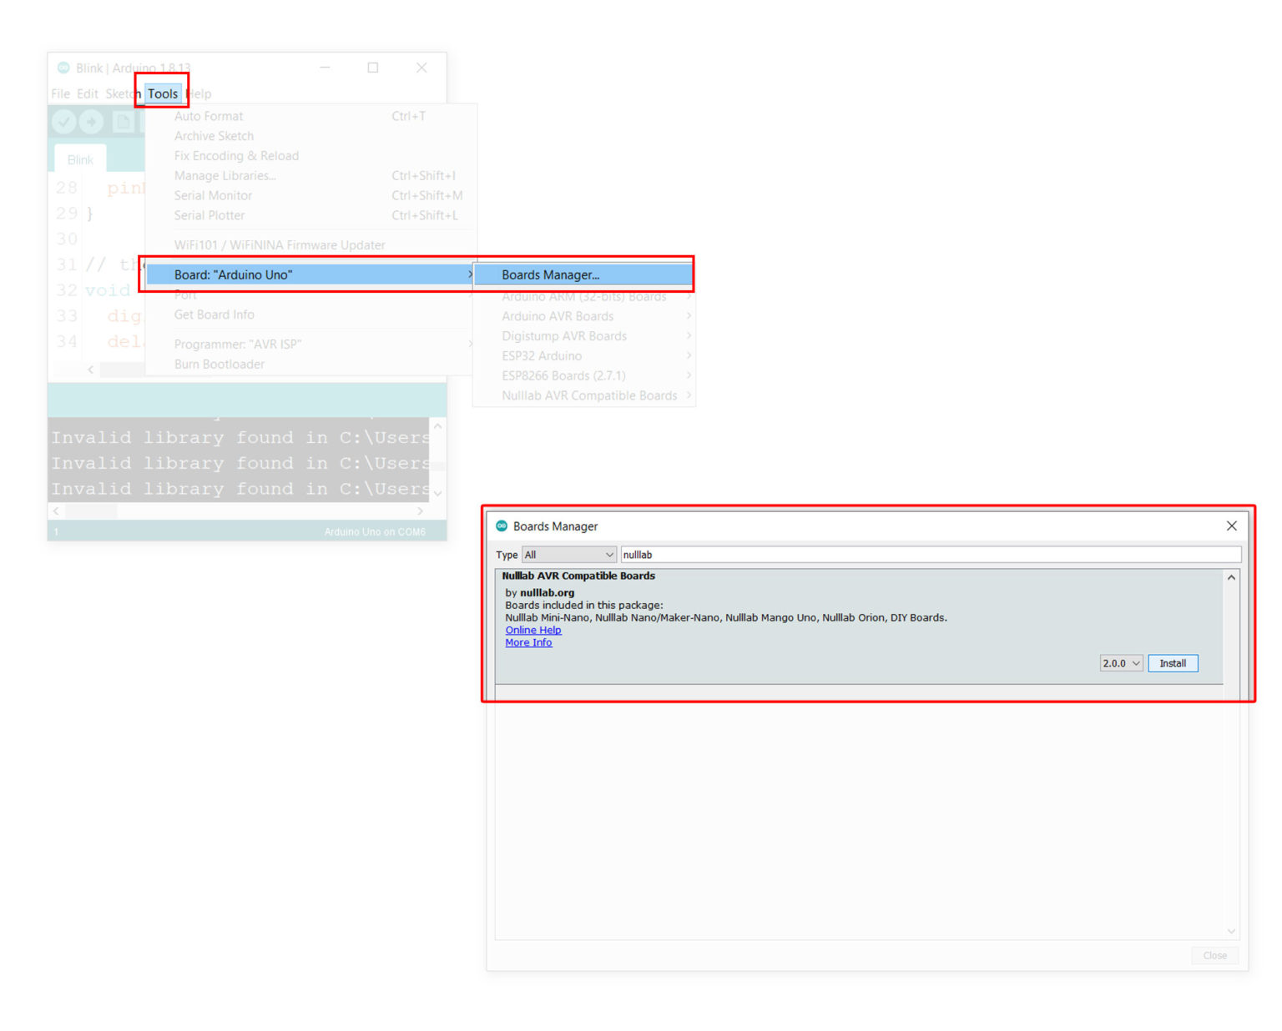The width and height of the screenshot is (1282, 1031).
Task: Open the Tools menu
Action: (163, 93)
